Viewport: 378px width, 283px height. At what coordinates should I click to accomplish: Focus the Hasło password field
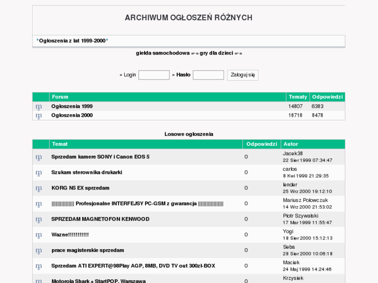pos(208,75)
